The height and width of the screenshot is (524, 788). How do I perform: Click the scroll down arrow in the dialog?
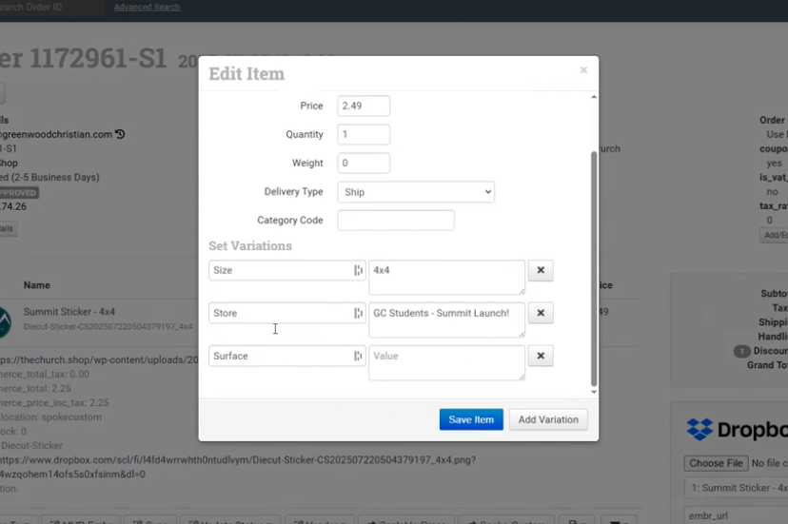(x=594, y=392)
